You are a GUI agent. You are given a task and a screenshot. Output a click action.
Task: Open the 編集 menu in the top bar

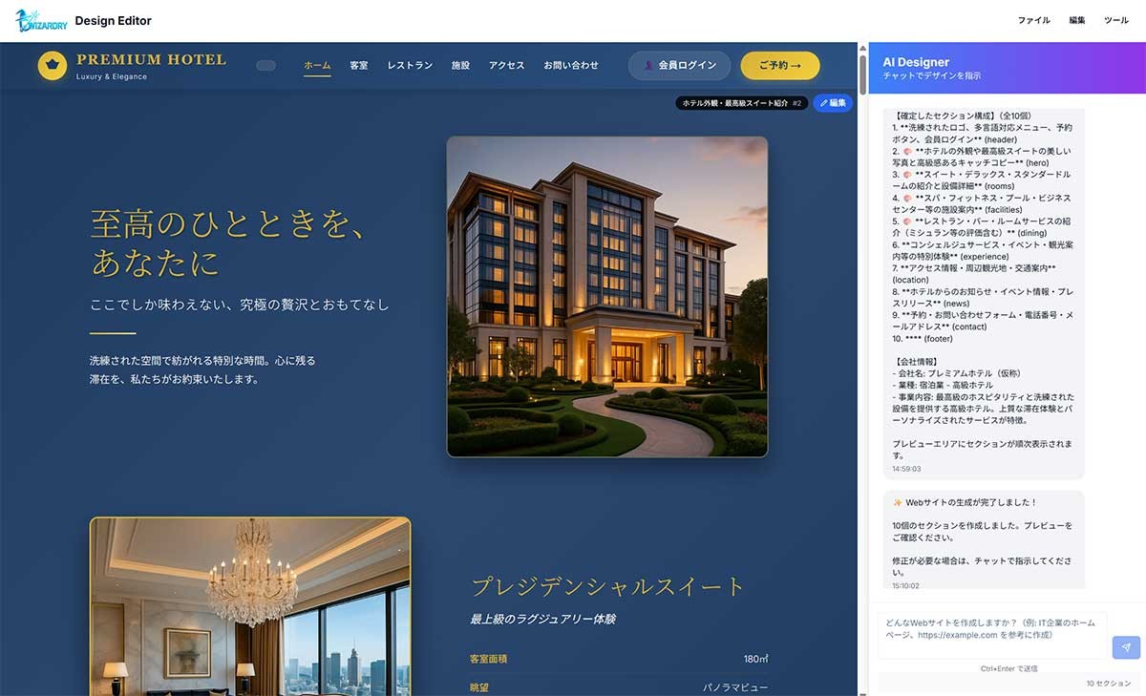click(1077, 19)
